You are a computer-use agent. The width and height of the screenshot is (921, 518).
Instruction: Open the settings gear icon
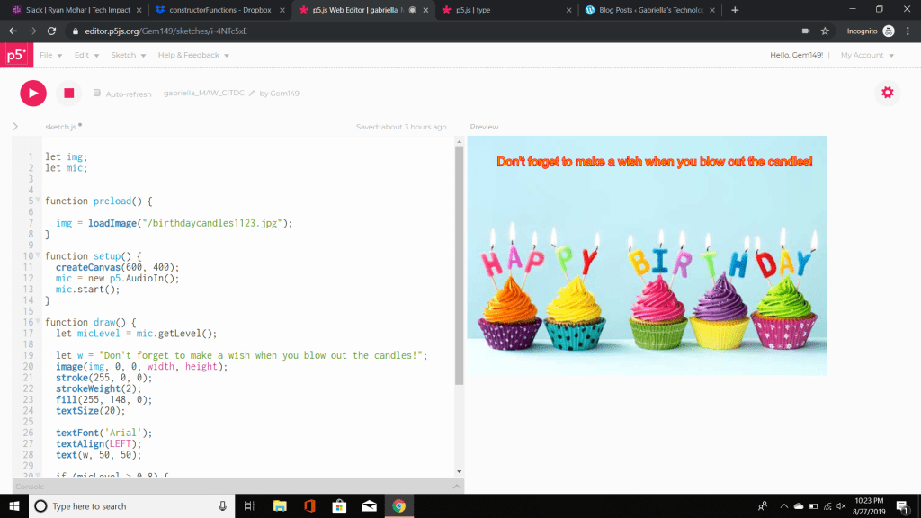(x=888, y=93)
